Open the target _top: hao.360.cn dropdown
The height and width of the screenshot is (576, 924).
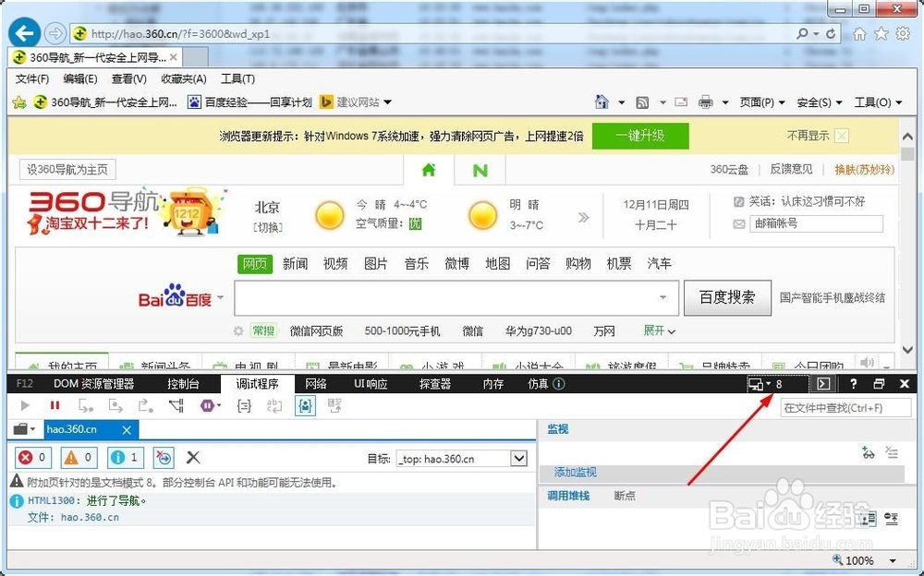(461, 458)
